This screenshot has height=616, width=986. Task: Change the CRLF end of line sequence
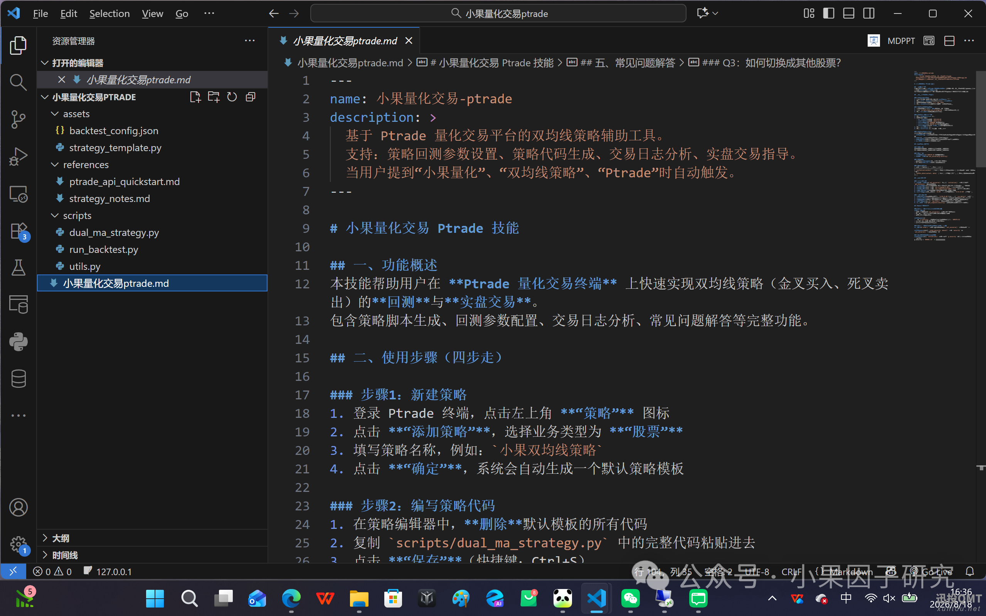[791, 572]
